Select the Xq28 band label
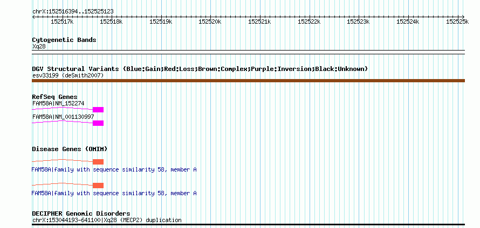This screenshot has height=228, width=480. [x=39, y=46]
